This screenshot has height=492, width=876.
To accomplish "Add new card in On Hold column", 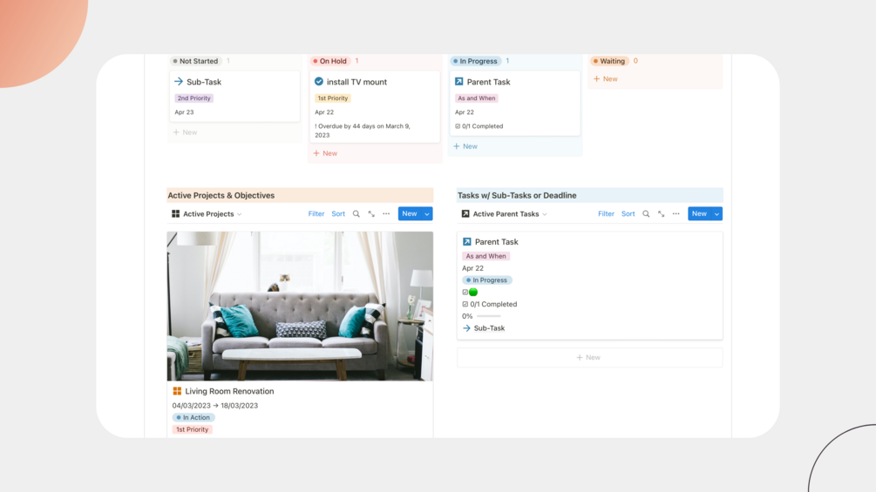I will tap(325, 153).
